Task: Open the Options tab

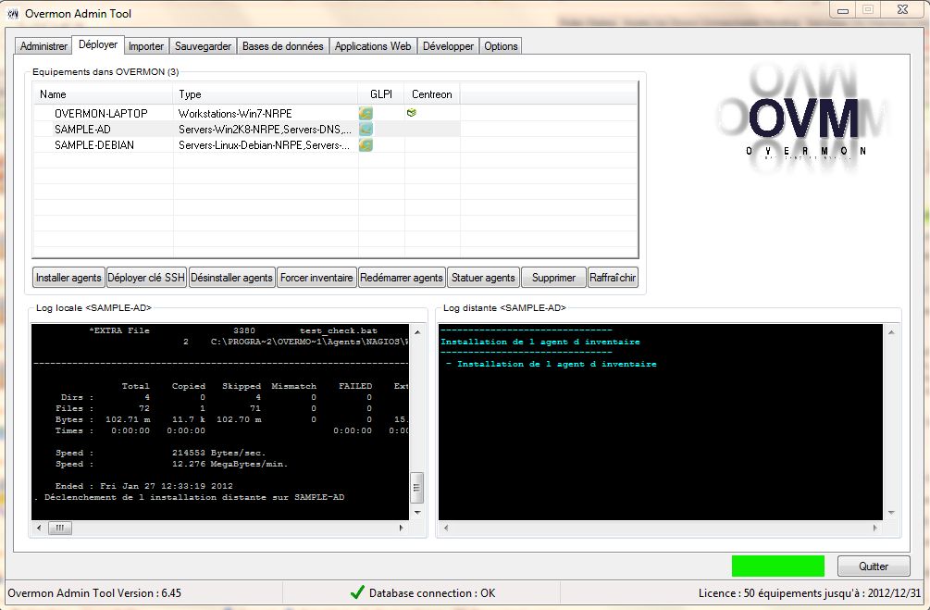Action: tap(501, 46)
